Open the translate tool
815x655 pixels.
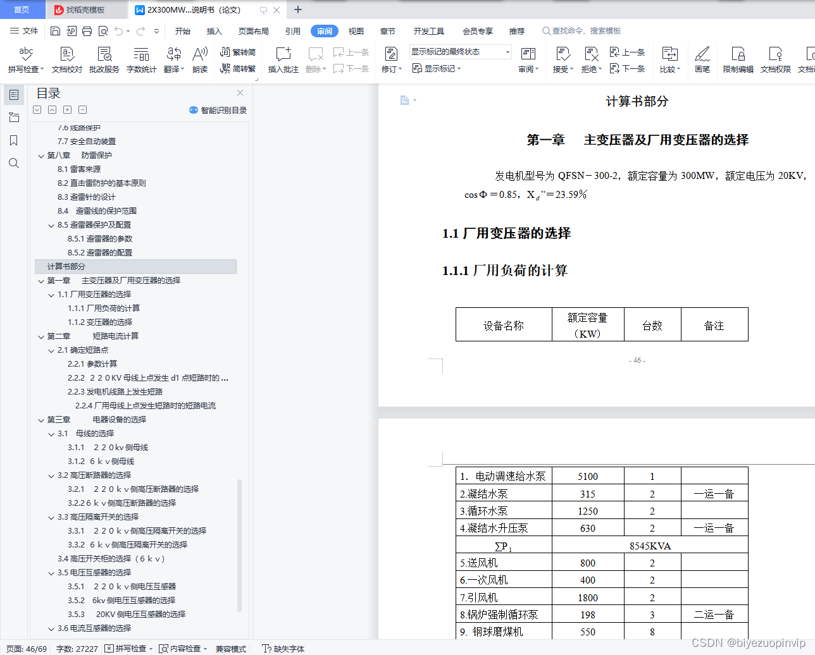(173, 60)
